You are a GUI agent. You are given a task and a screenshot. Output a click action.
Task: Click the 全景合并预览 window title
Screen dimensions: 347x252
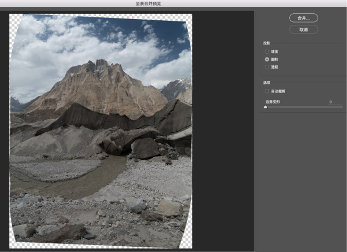[x=148, y=3]
